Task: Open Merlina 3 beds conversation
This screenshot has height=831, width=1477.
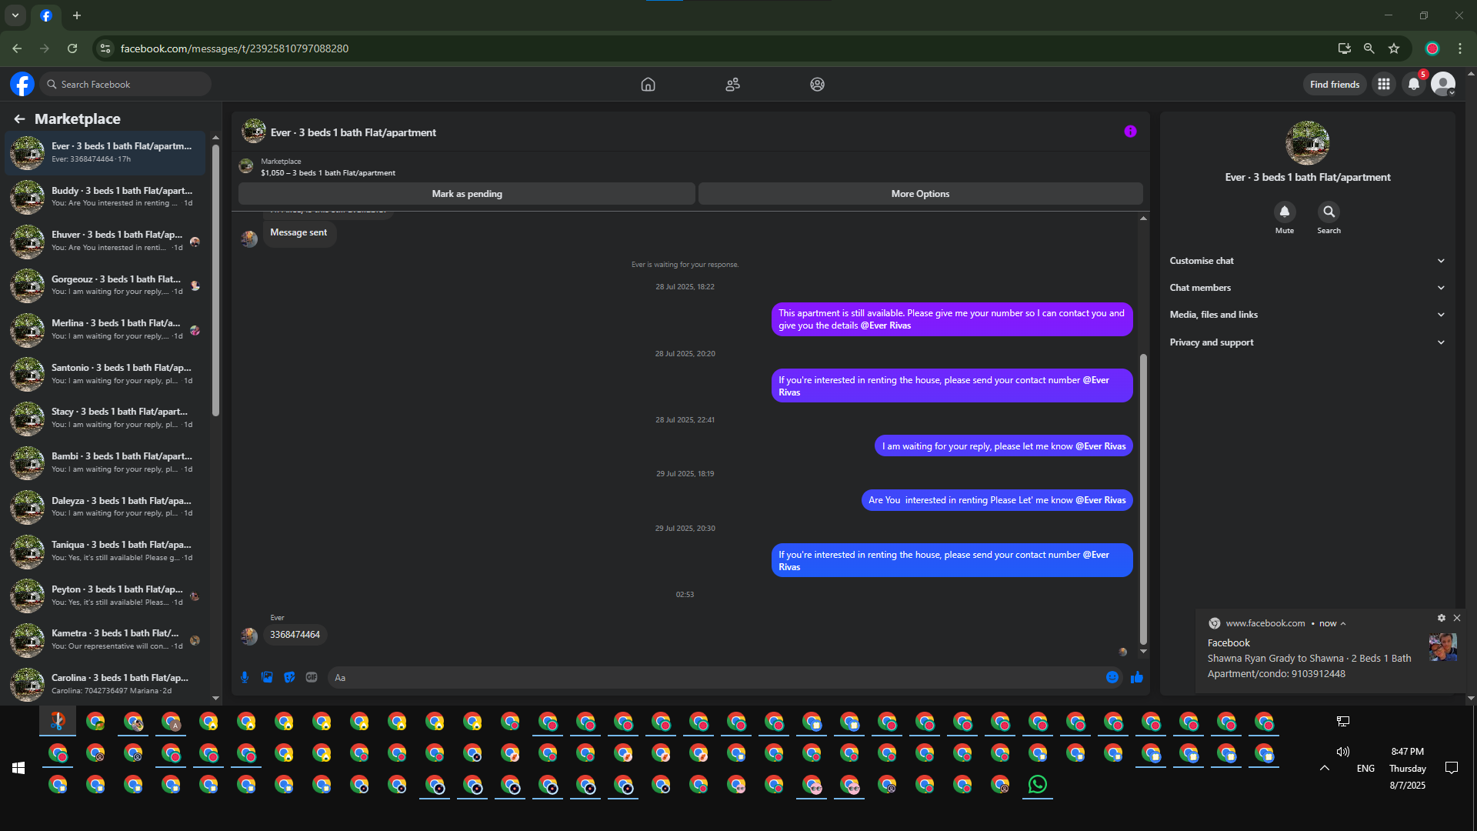Action: (x=105, y=329)
